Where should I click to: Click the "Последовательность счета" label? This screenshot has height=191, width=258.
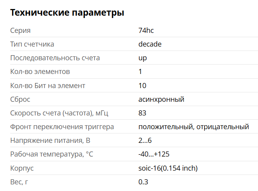55,58
